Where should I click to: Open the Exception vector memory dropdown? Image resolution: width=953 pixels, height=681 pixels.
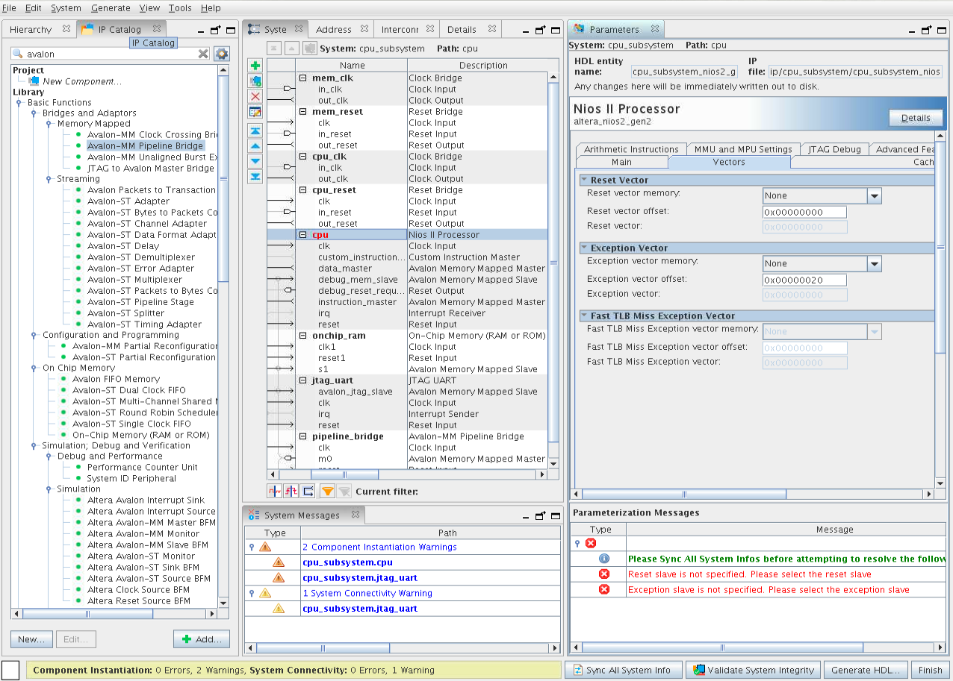pos(874,264)
